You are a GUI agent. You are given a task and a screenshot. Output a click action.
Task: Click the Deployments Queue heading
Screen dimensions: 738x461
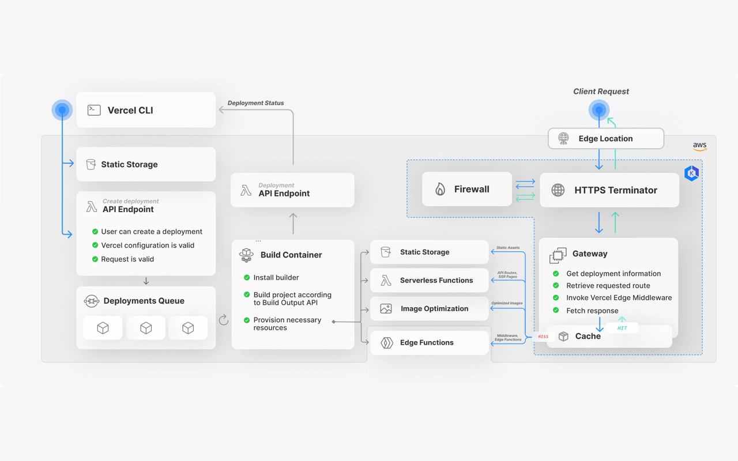(144, 301)
